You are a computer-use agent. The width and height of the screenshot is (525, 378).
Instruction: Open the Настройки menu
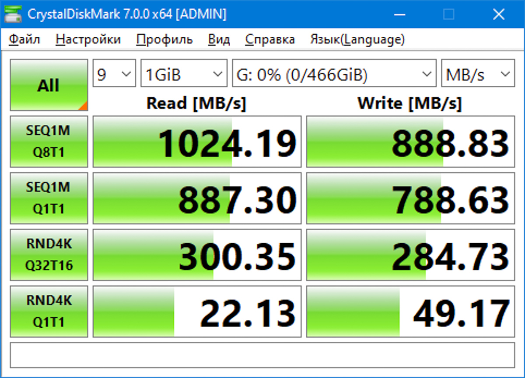coord(88,39)
